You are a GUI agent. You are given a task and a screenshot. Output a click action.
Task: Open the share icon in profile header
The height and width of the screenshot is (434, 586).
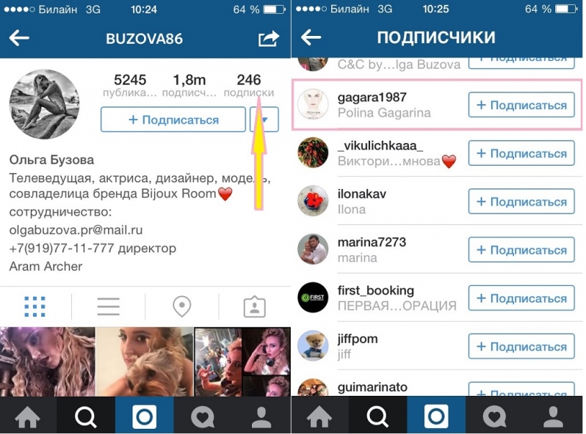coord(269,38)
